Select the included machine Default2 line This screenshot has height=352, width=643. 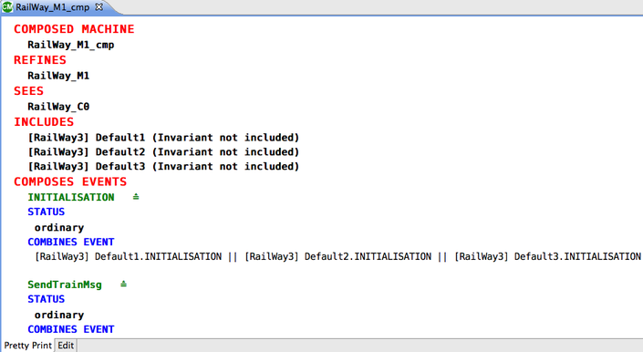coord(163,152)
